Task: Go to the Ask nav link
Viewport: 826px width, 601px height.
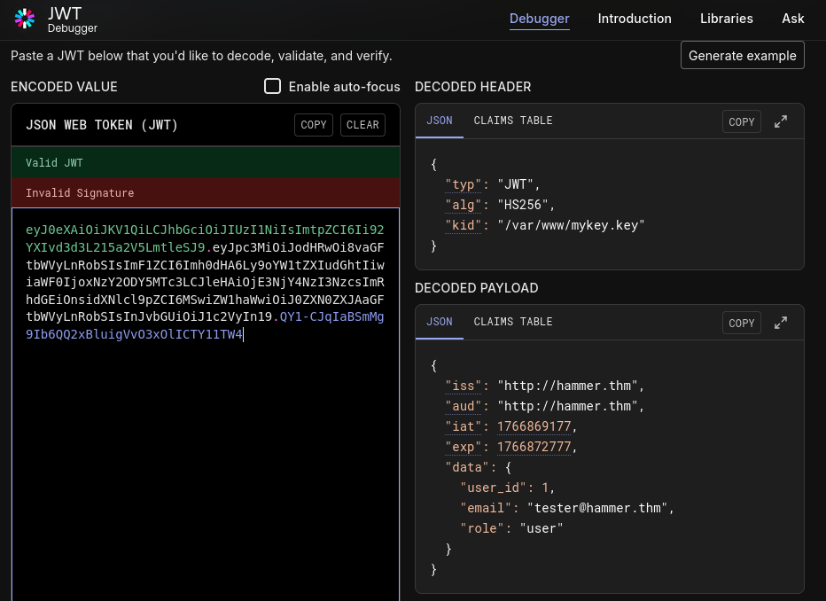Action: coord(793,19)
